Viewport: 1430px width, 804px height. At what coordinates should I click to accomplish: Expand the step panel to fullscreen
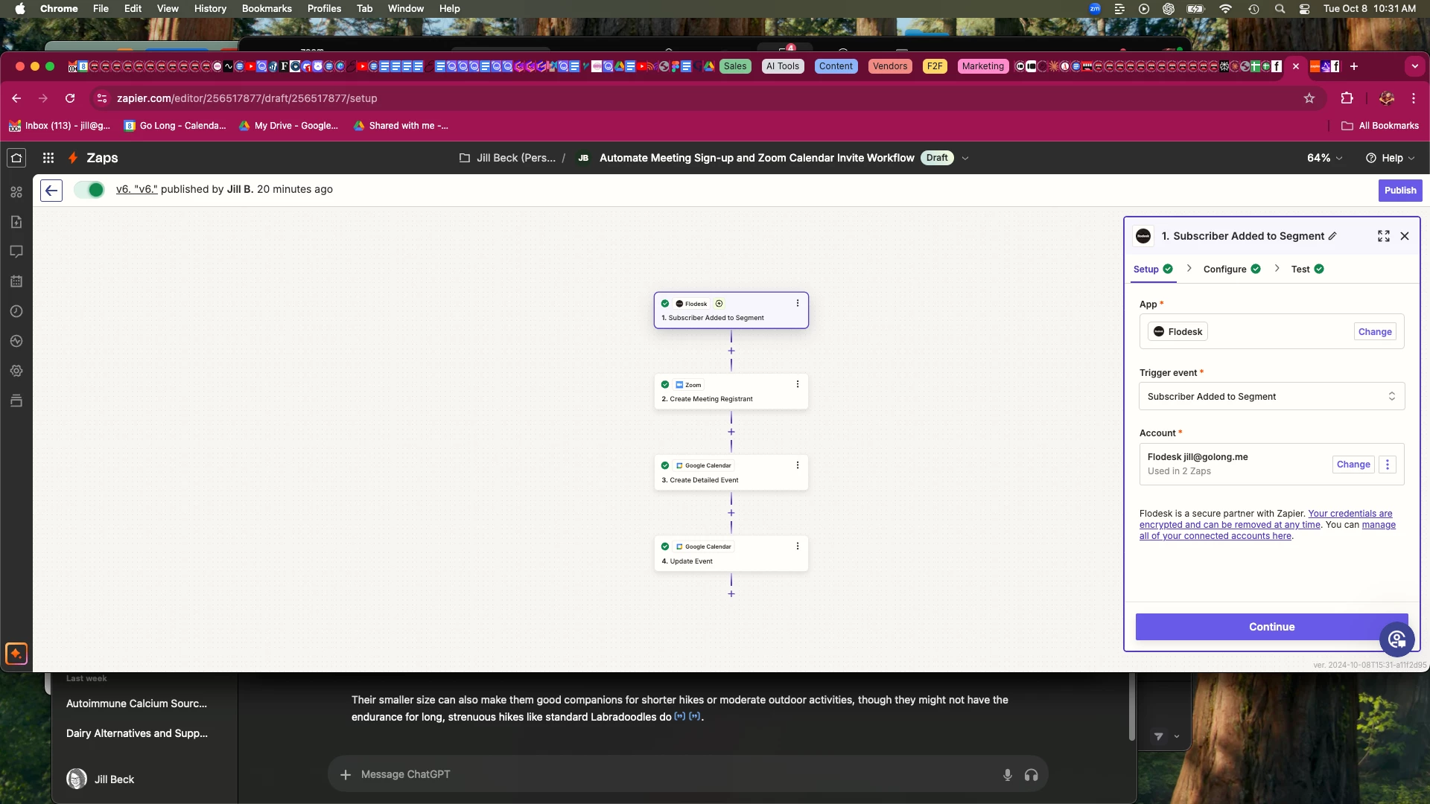point(1383,236)
